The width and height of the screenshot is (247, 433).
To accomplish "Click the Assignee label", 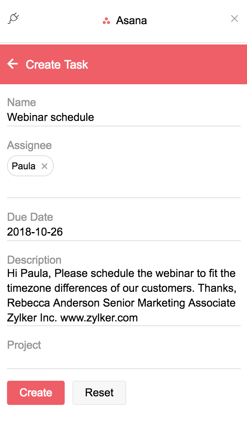I will 29,146.
